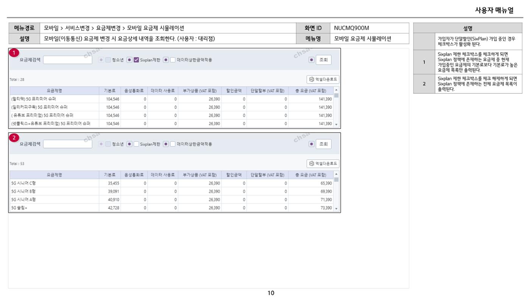This screenshot has height=298, width=530.
Task: Uncheck the checked Sixplan제한 checkbox
Action: [136, 60]
